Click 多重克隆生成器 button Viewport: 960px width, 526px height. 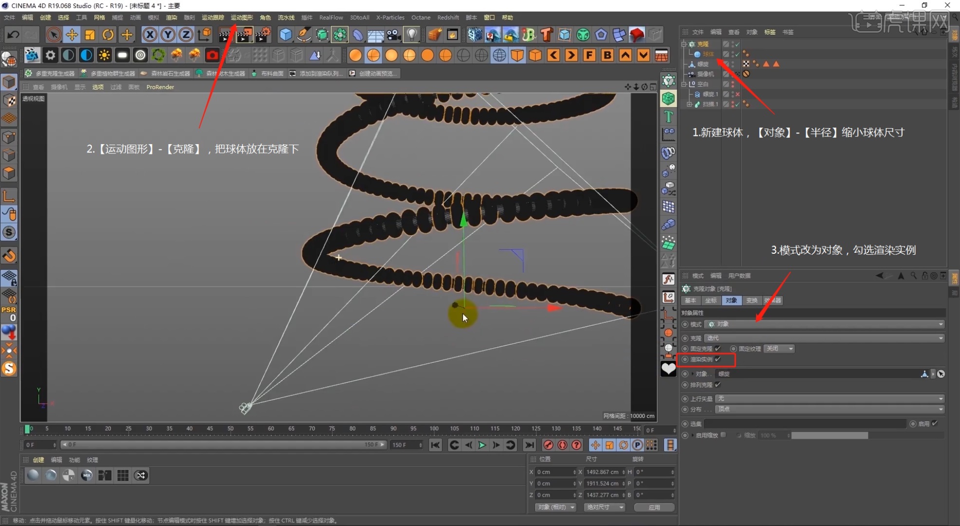(50, 74)
